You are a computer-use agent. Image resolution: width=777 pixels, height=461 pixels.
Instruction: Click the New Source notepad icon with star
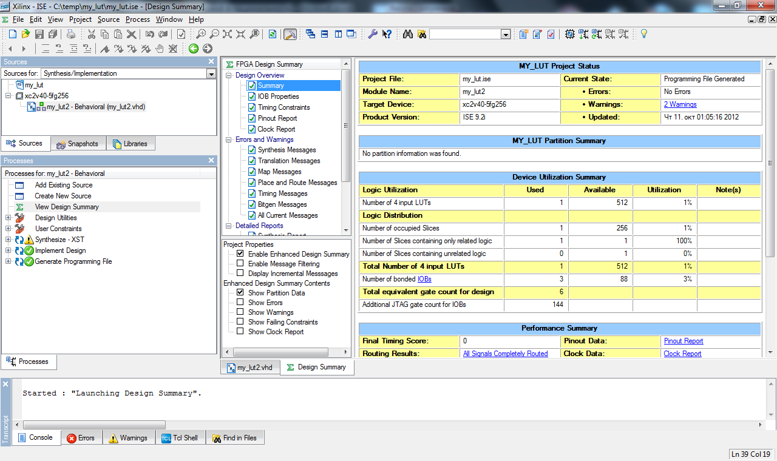click(x=524, y=34)
